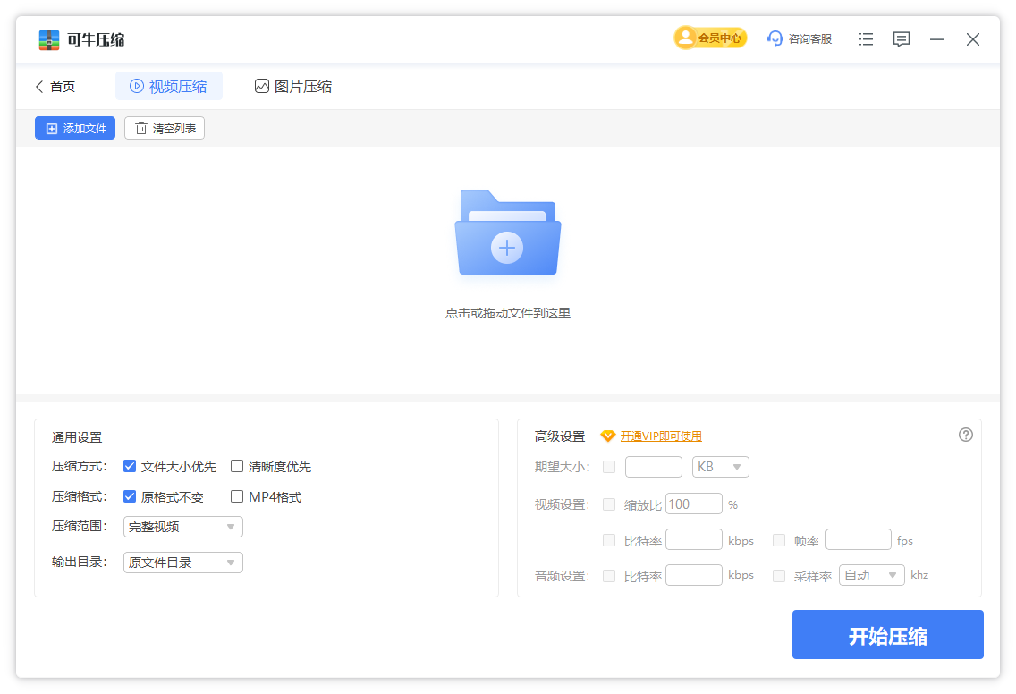Viewport: 1016px width, 694px height.
Task: Uncheck 文件大小优先 checkbox
Action: pyautogui.click(x=130, y=466)
